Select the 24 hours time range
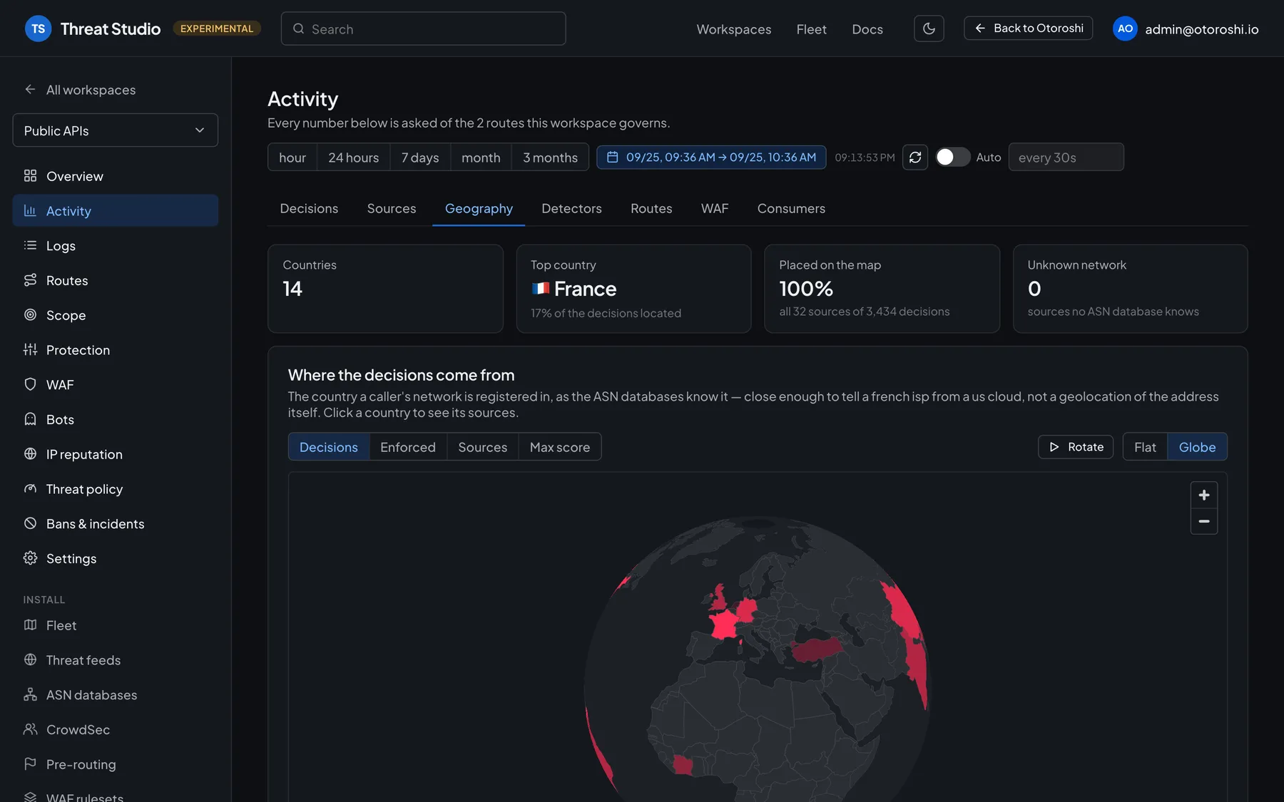Image resolution: width=1284 pixels, height=802 pixels. (353, 157)
